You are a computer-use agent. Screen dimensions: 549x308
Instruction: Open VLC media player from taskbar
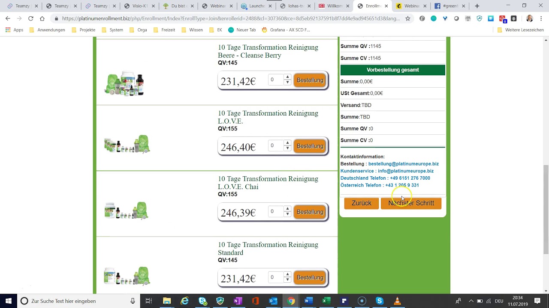click(397, 301)
